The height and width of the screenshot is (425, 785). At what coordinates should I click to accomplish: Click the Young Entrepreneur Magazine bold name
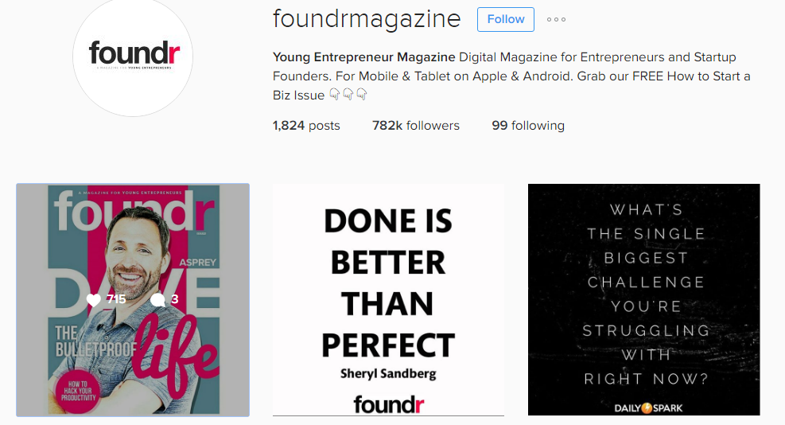364,57
